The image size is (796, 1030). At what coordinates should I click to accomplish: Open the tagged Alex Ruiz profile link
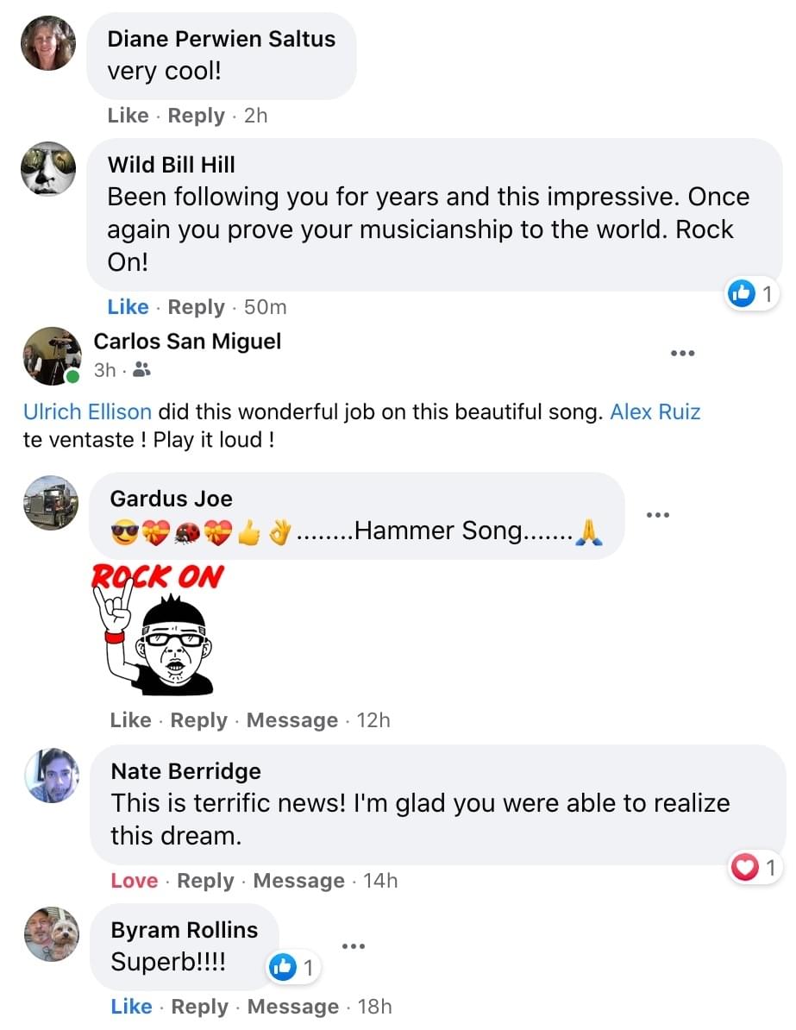pyautogui.click(x=655, y=411)
